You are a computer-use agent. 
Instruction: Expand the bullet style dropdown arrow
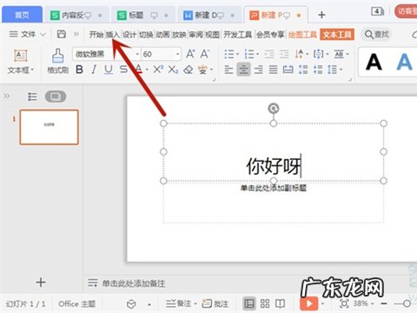point(237,54)
